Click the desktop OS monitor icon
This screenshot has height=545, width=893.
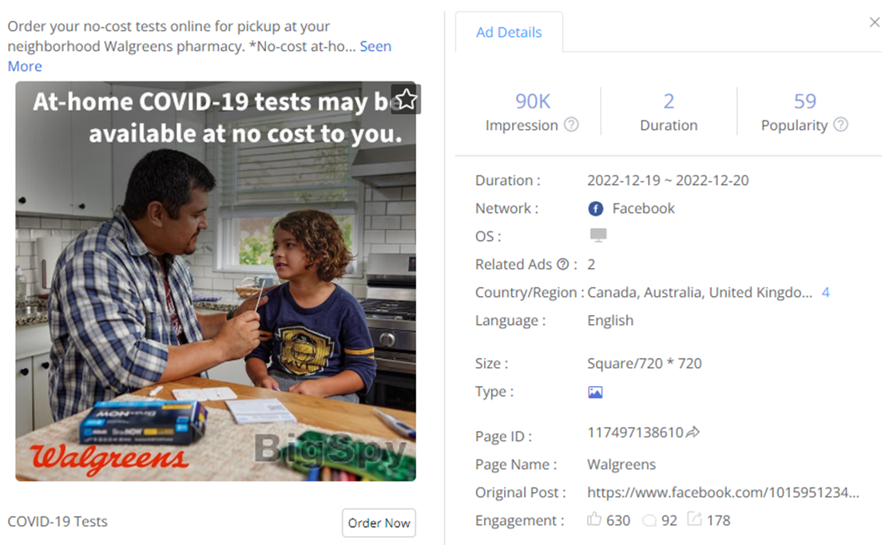pyautogui.click(x=597, y=235)
